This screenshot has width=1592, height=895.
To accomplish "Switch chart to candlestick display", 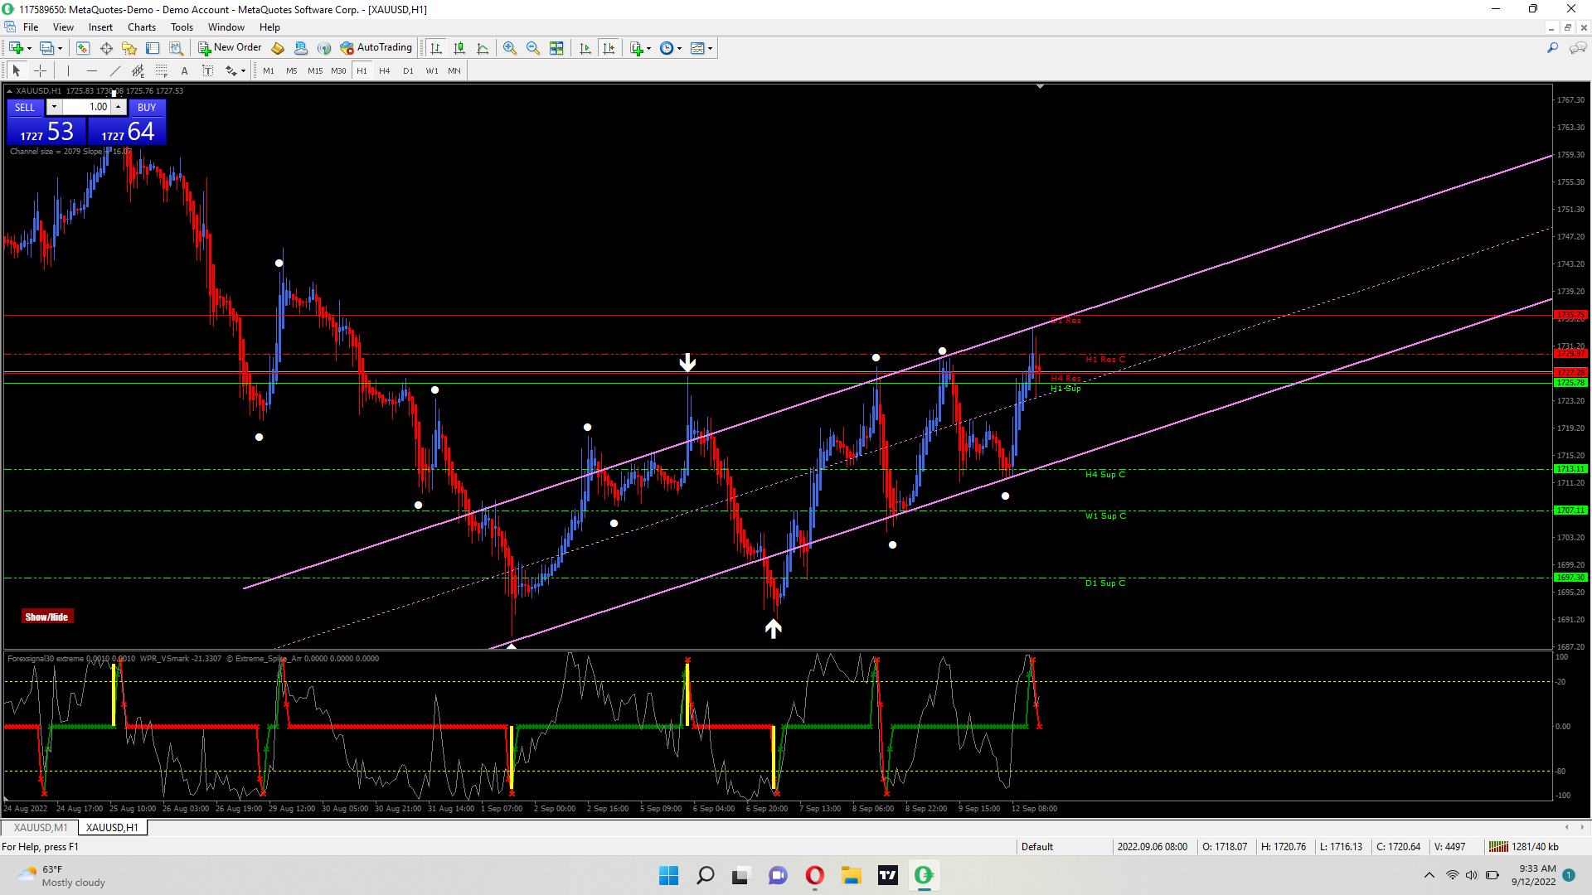I will click(459, 48).
